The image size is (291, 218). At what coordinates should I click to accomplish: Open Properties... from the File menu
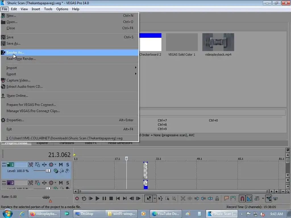pos(70,120)
